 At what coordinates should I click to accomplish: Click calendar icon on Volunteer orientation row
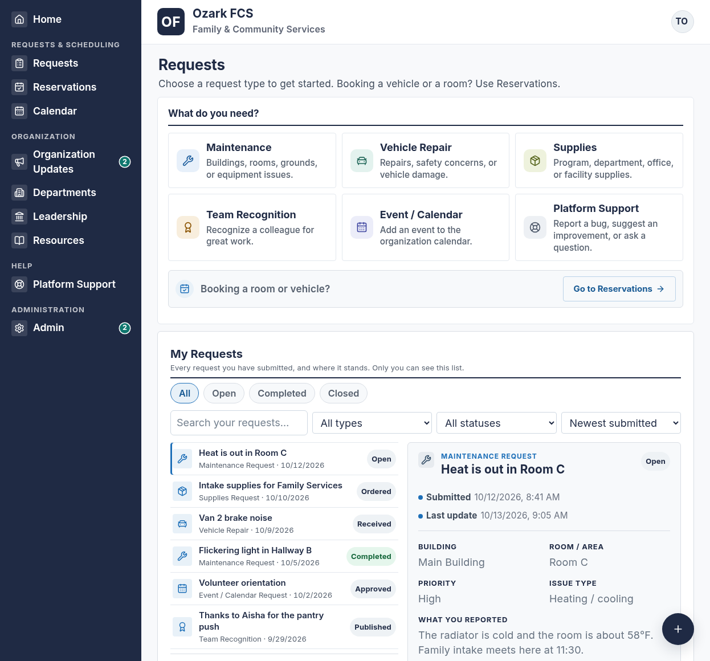[182, 589]
